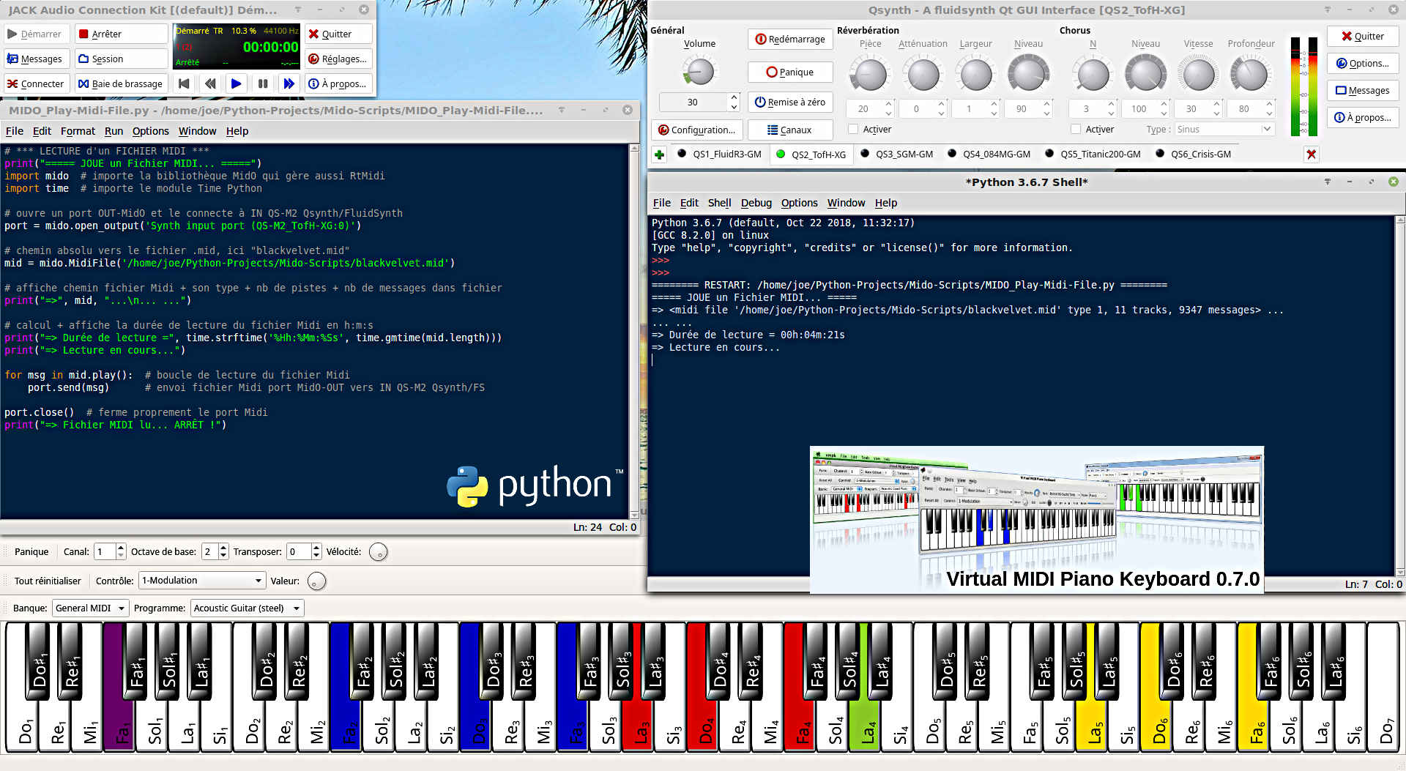This screenshot has height=771, width=1406.
Task: Click the Transposer spinbox
Action: coord(304,551)
